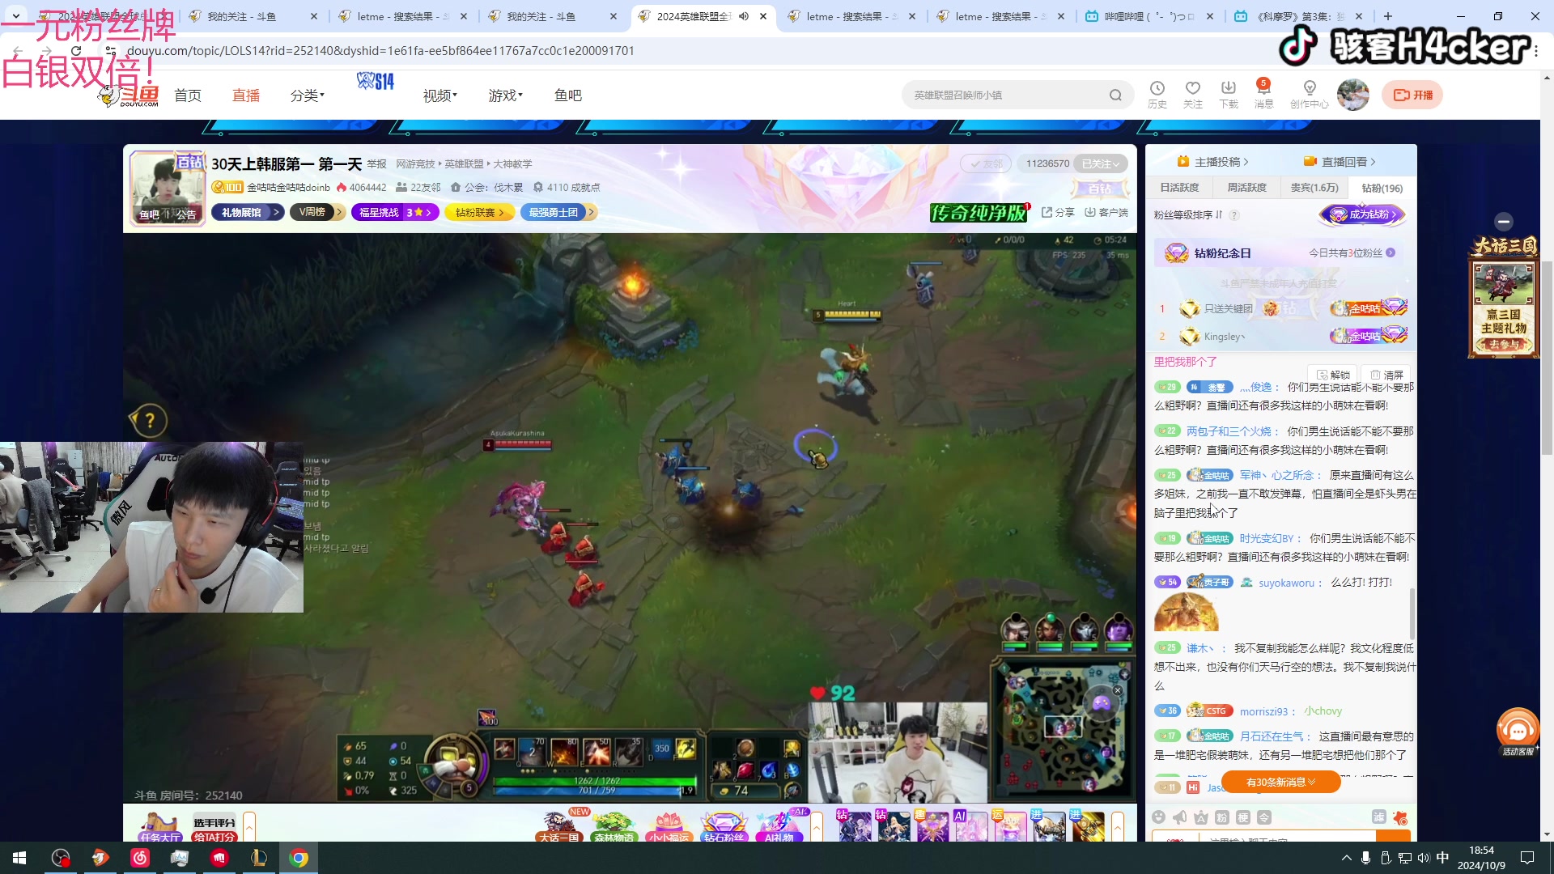
Task: Open the 活动客服 customer service bubble icon
Action: coord(1518,732)
